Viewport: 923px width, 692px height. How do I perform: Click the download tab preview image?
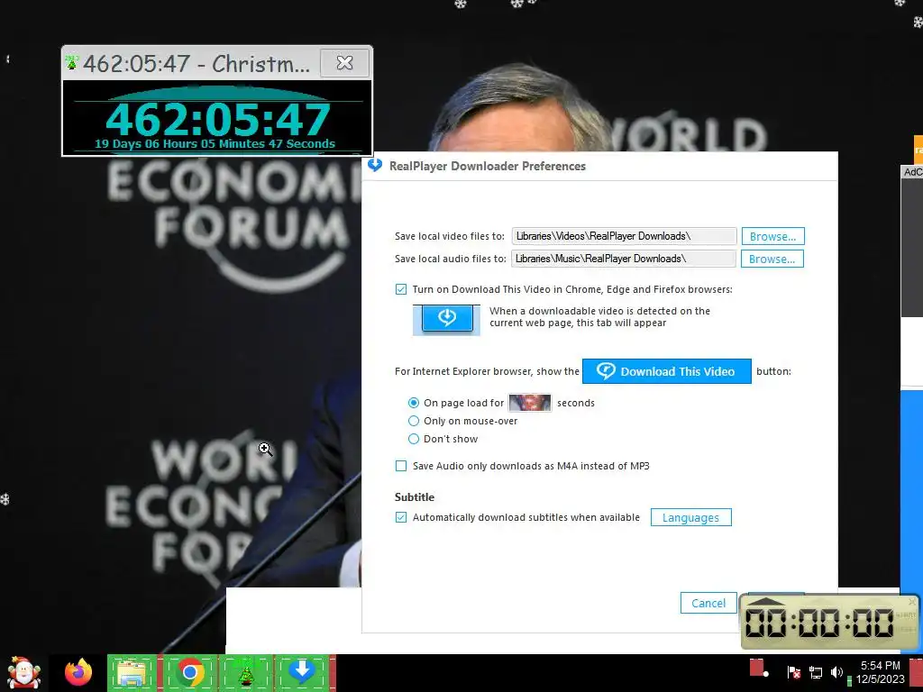(447, 320)
